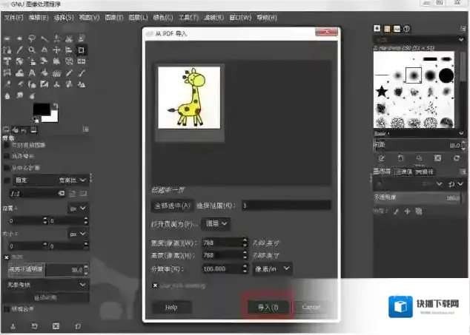Toggle the Use anti-aliasing checkbox
Screen dimensions: 470x335
(156, 285)
